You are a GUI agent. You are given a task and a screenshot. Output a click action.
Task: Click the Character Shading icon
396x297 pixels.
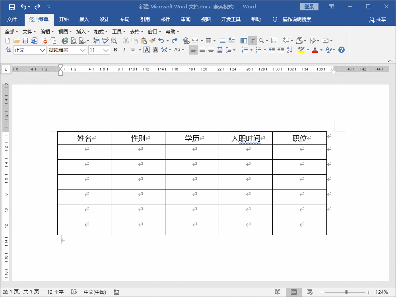tap(155, 50)
